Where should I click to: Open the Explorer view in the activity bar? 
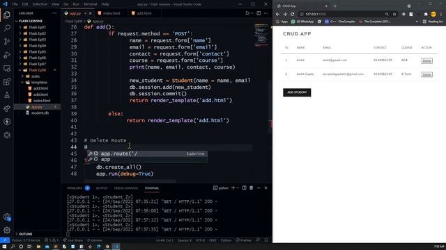point(7,15)
